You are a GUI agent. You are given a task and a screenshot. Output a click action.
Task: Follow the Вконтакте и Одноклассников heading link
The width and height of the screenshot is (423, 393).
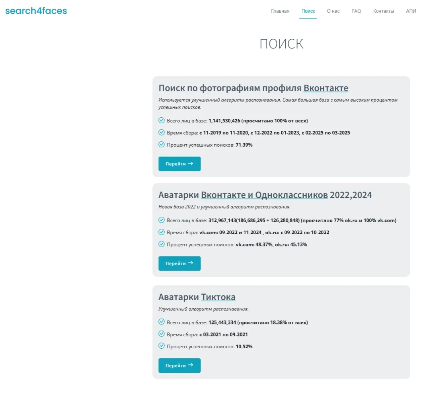[264, 195]
